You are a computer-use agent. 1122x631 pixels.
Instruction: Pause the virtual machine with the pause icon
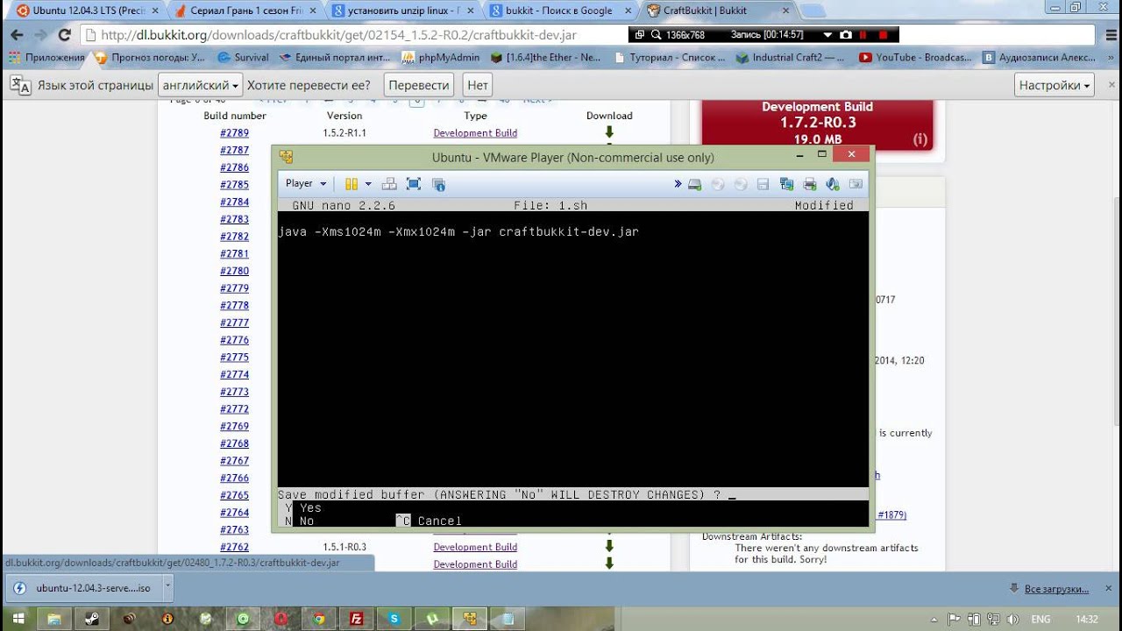[351, 184]
